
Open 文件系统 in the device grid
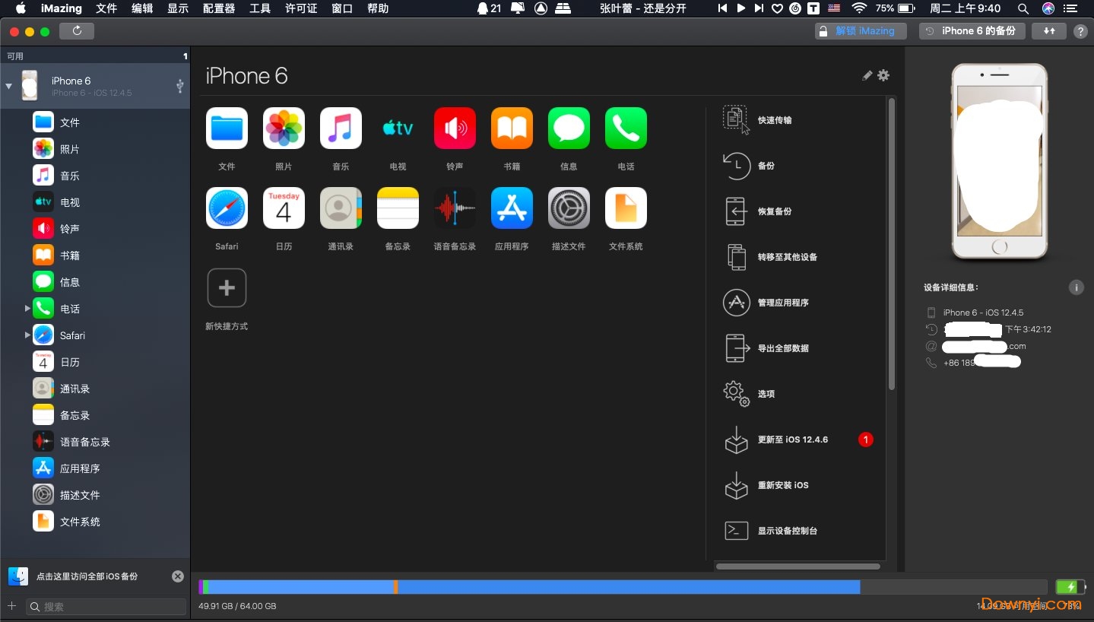(625, 208)
